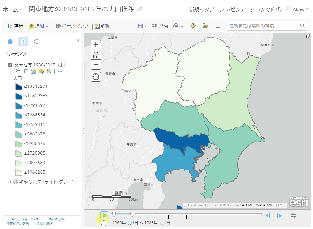Open the ホーム dropdown menu
Image resolution: width=313 pixels, height=229 pixels.
13,10
